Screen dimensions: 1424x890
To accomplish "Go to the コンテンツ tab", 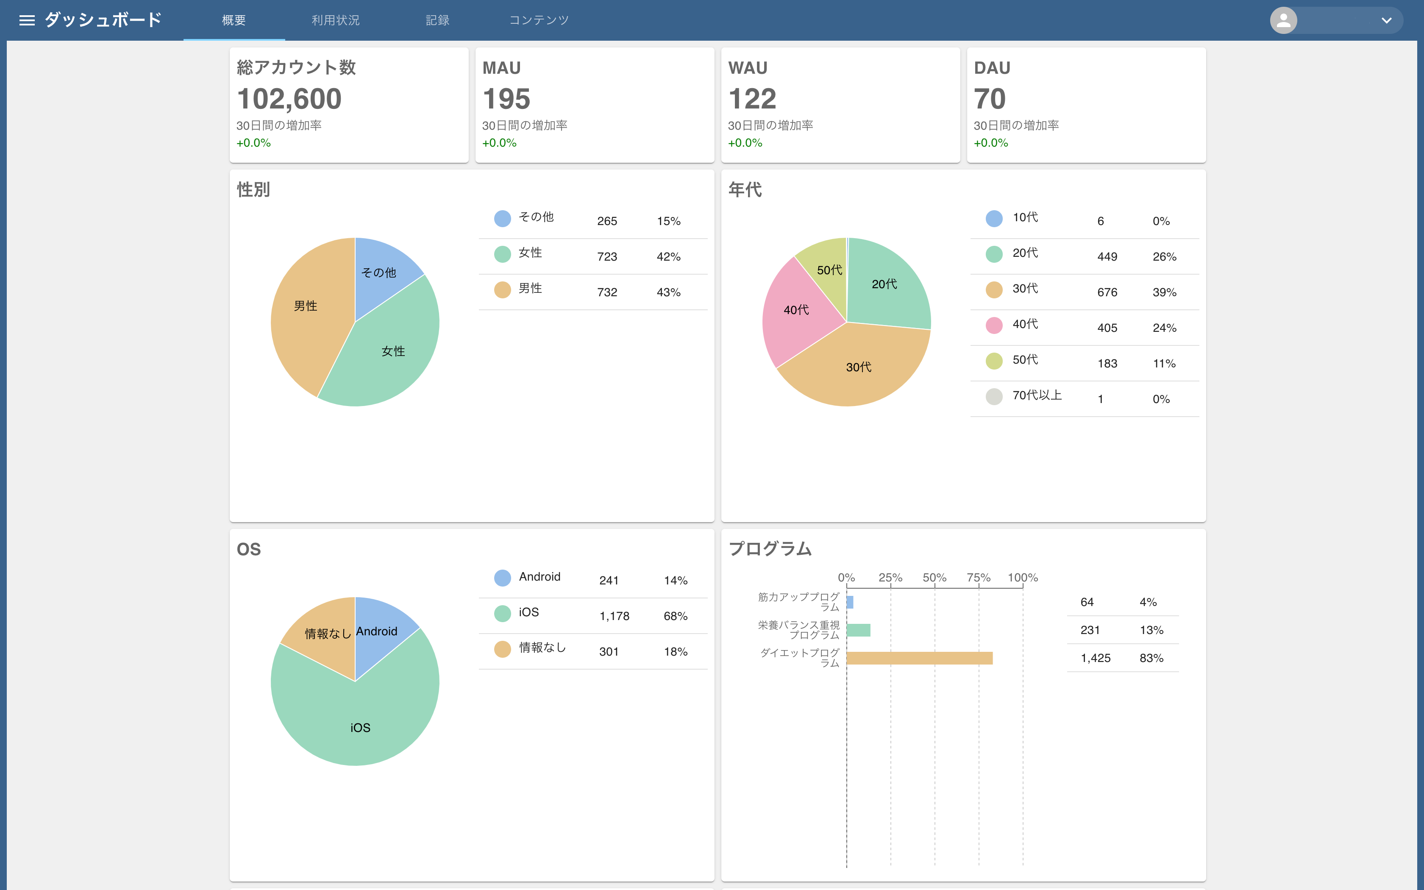I will pyautogui.click(x=538, y=21).
